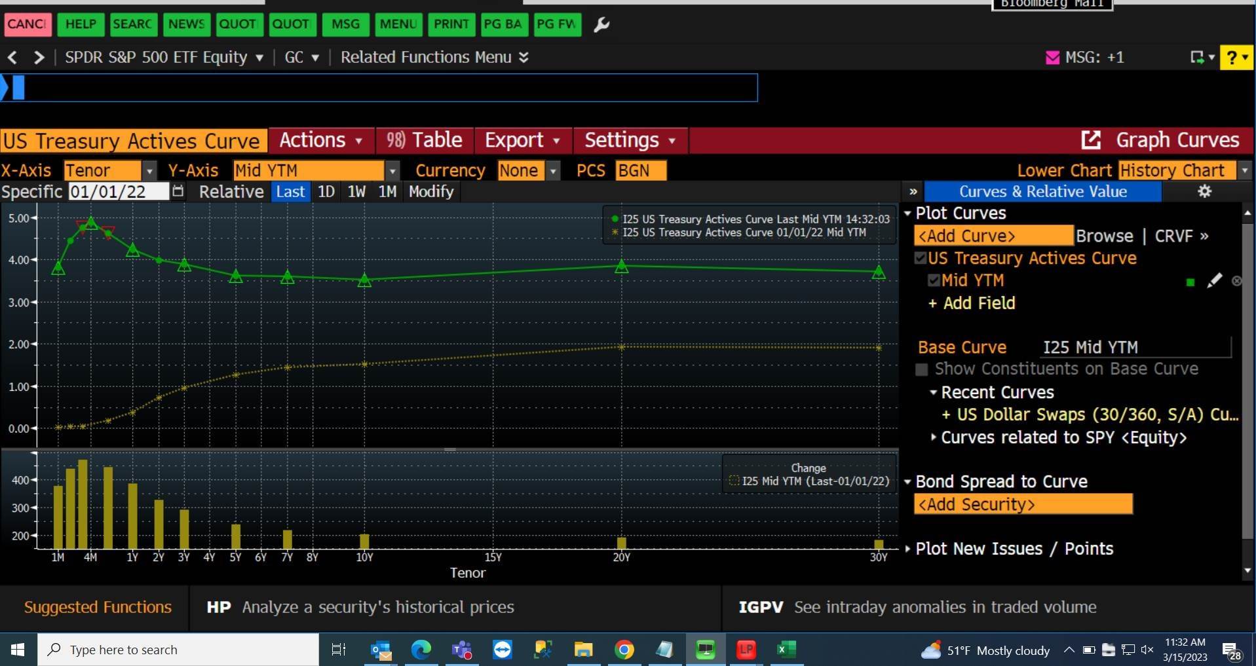Image resolution: width=1256 pixels, height=666 pixels.
Task: Open the Actions menu
Action: [321, 140]
